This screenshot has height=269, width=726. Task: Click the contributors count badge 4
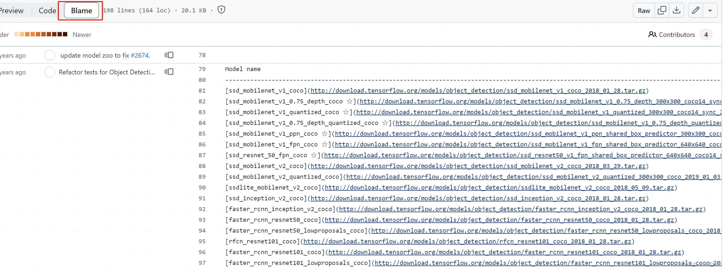coord(706,34)
